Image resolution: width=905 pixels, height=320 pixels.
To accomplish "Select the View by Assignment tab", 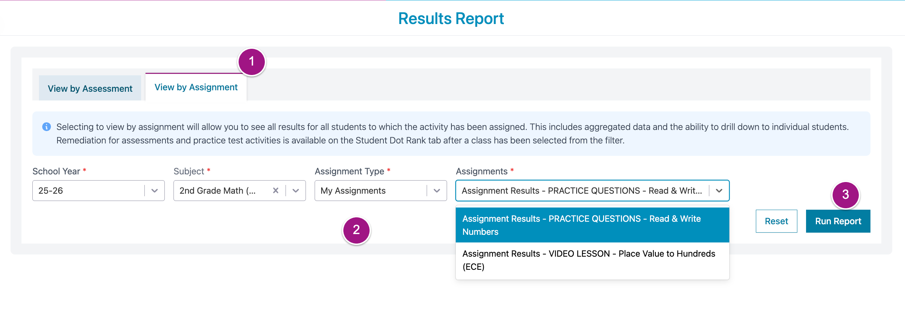I will point(196,87).
